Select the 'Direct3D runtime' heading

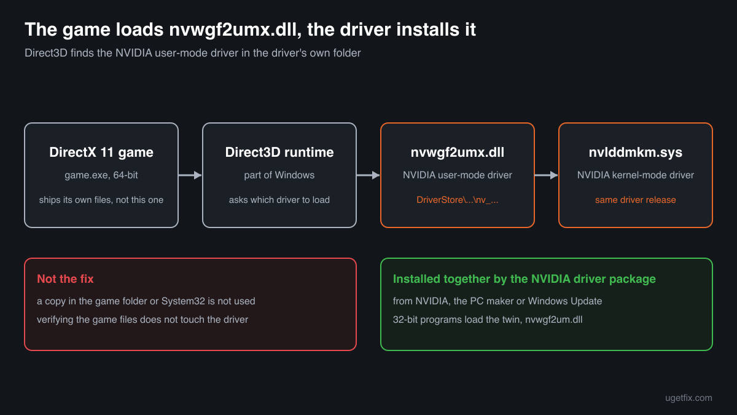point(279,152)
